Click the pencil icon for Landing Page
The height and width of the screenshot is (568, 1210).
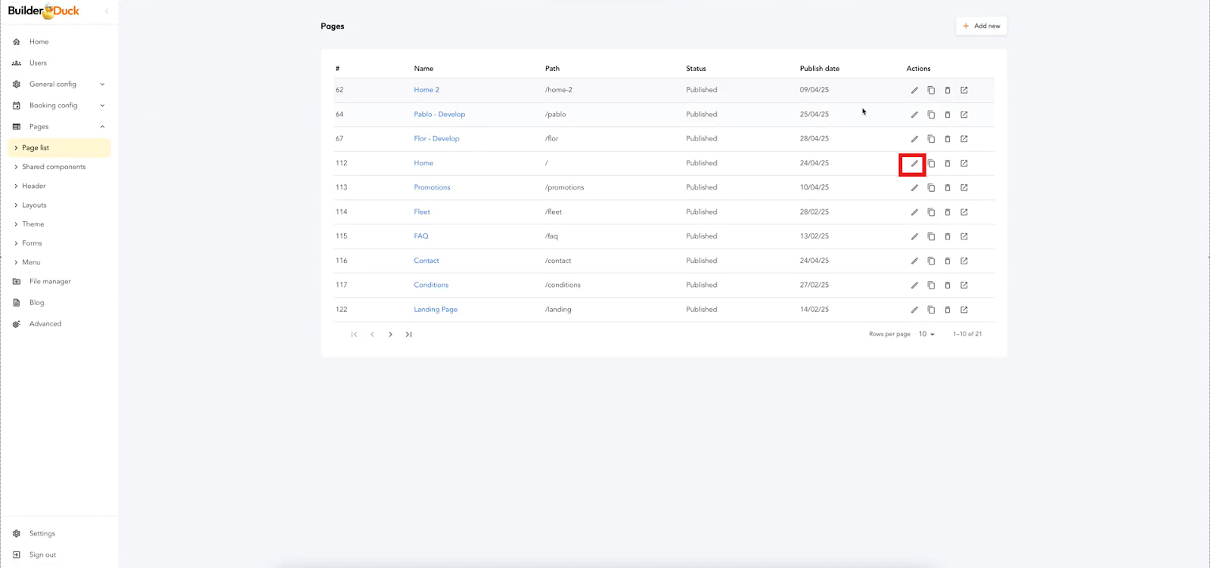coord(914,310)
